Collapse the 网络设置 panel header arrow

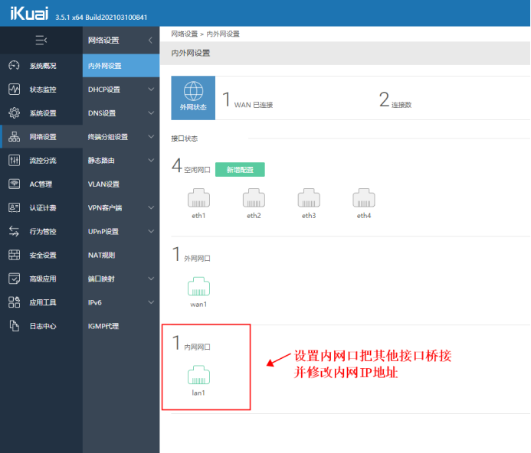[x=150, y=40]
